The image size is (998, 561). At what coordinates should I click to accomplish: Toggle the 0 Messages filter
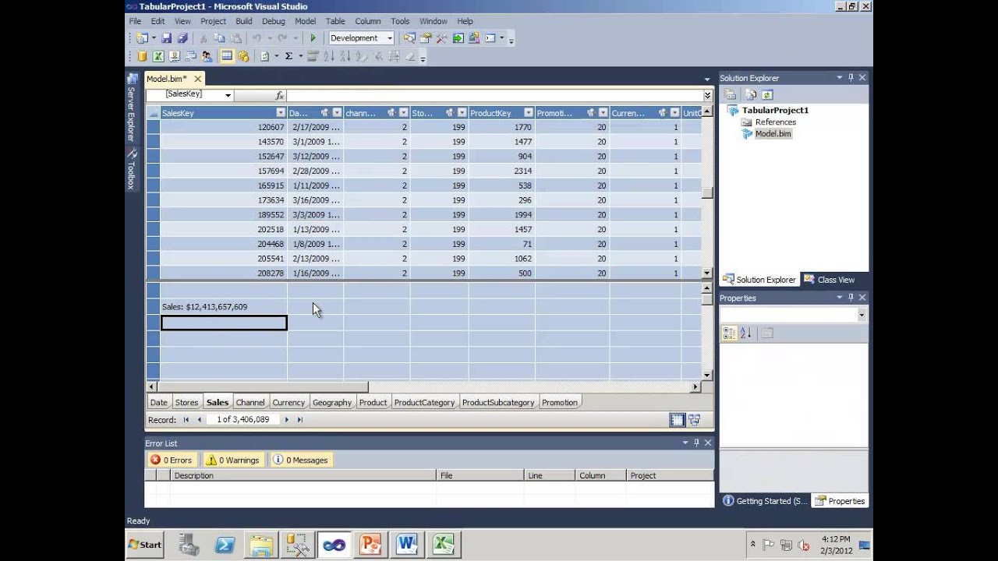301,460
